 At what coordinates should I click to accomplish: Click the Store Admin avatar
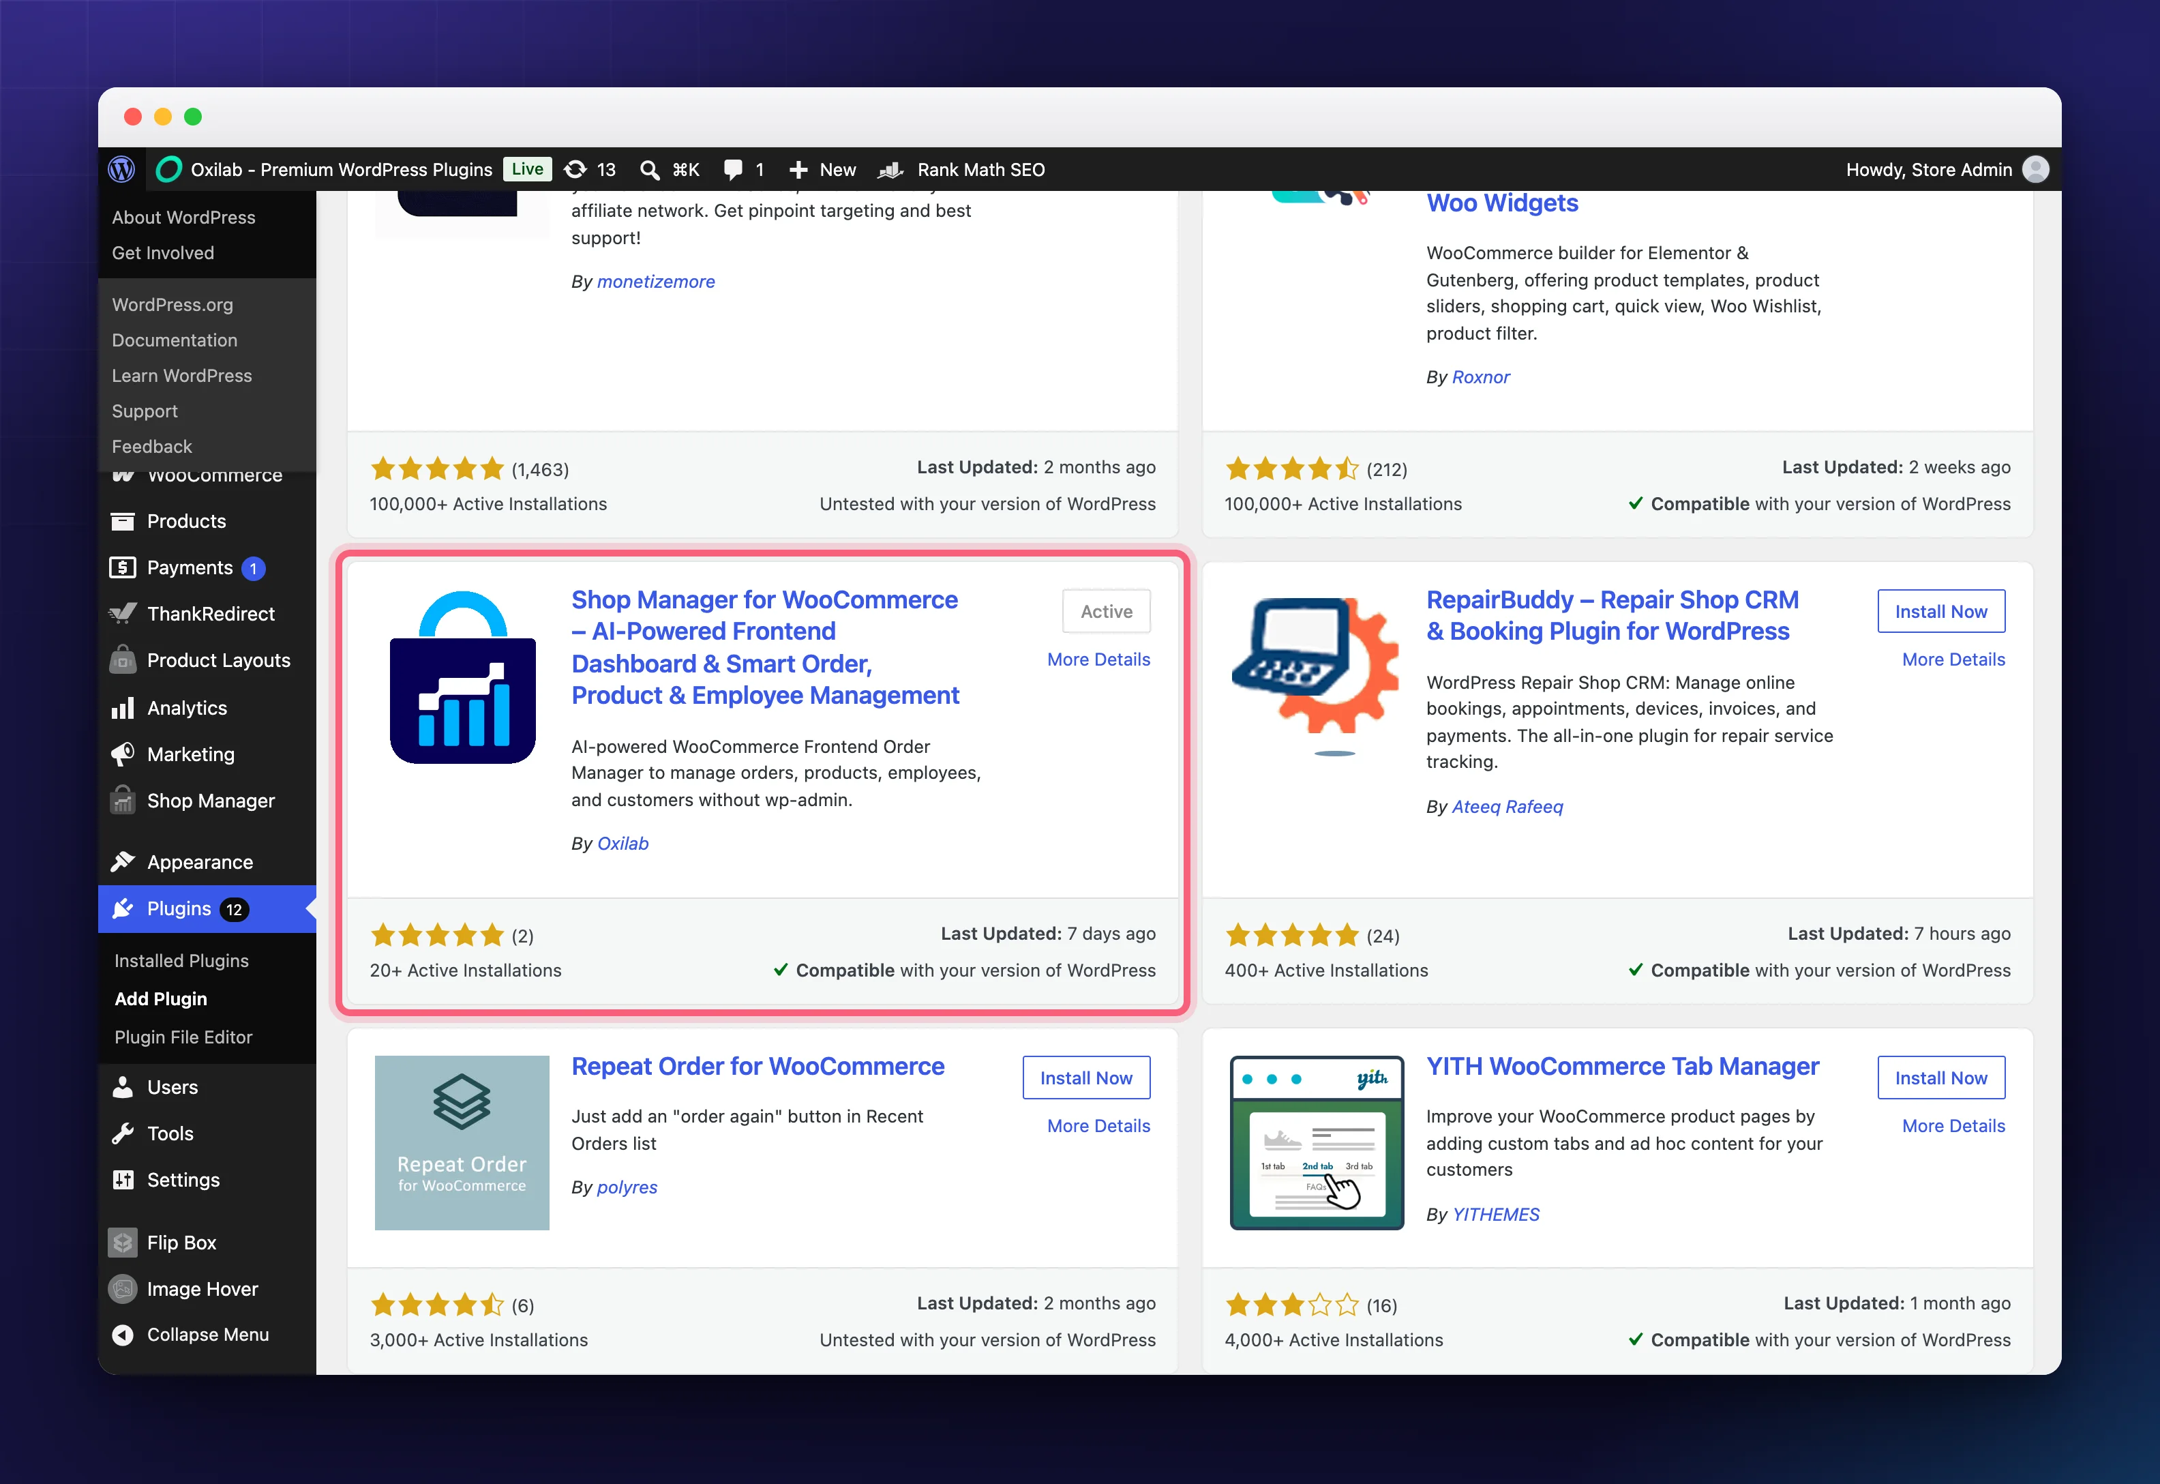click(2035, 169)
